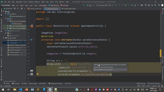Hide the Project panel with the minus icon

(25, 8)
